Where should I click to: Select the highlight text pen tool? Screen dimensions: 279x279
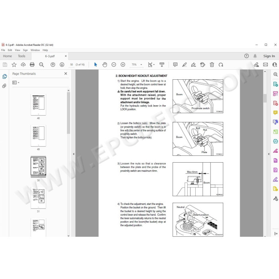click(184, 65)
